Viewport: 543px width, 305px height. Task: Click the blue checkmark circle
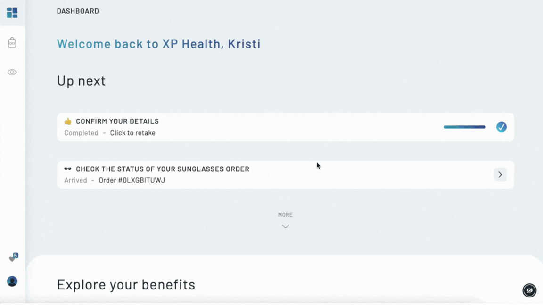pos(501,127)
